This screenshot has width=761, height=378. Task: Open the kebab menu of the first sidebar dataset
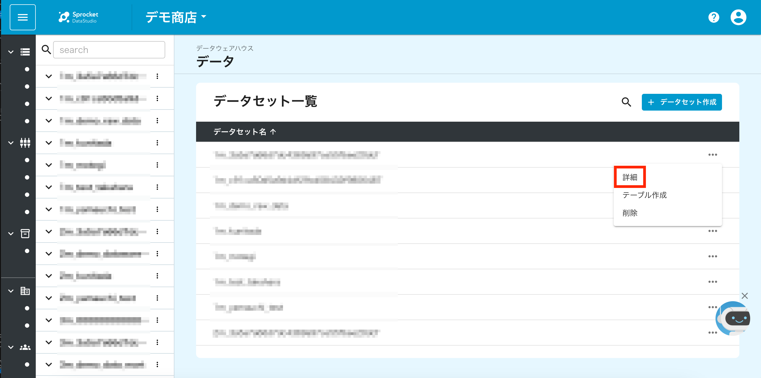click(157, 76)
